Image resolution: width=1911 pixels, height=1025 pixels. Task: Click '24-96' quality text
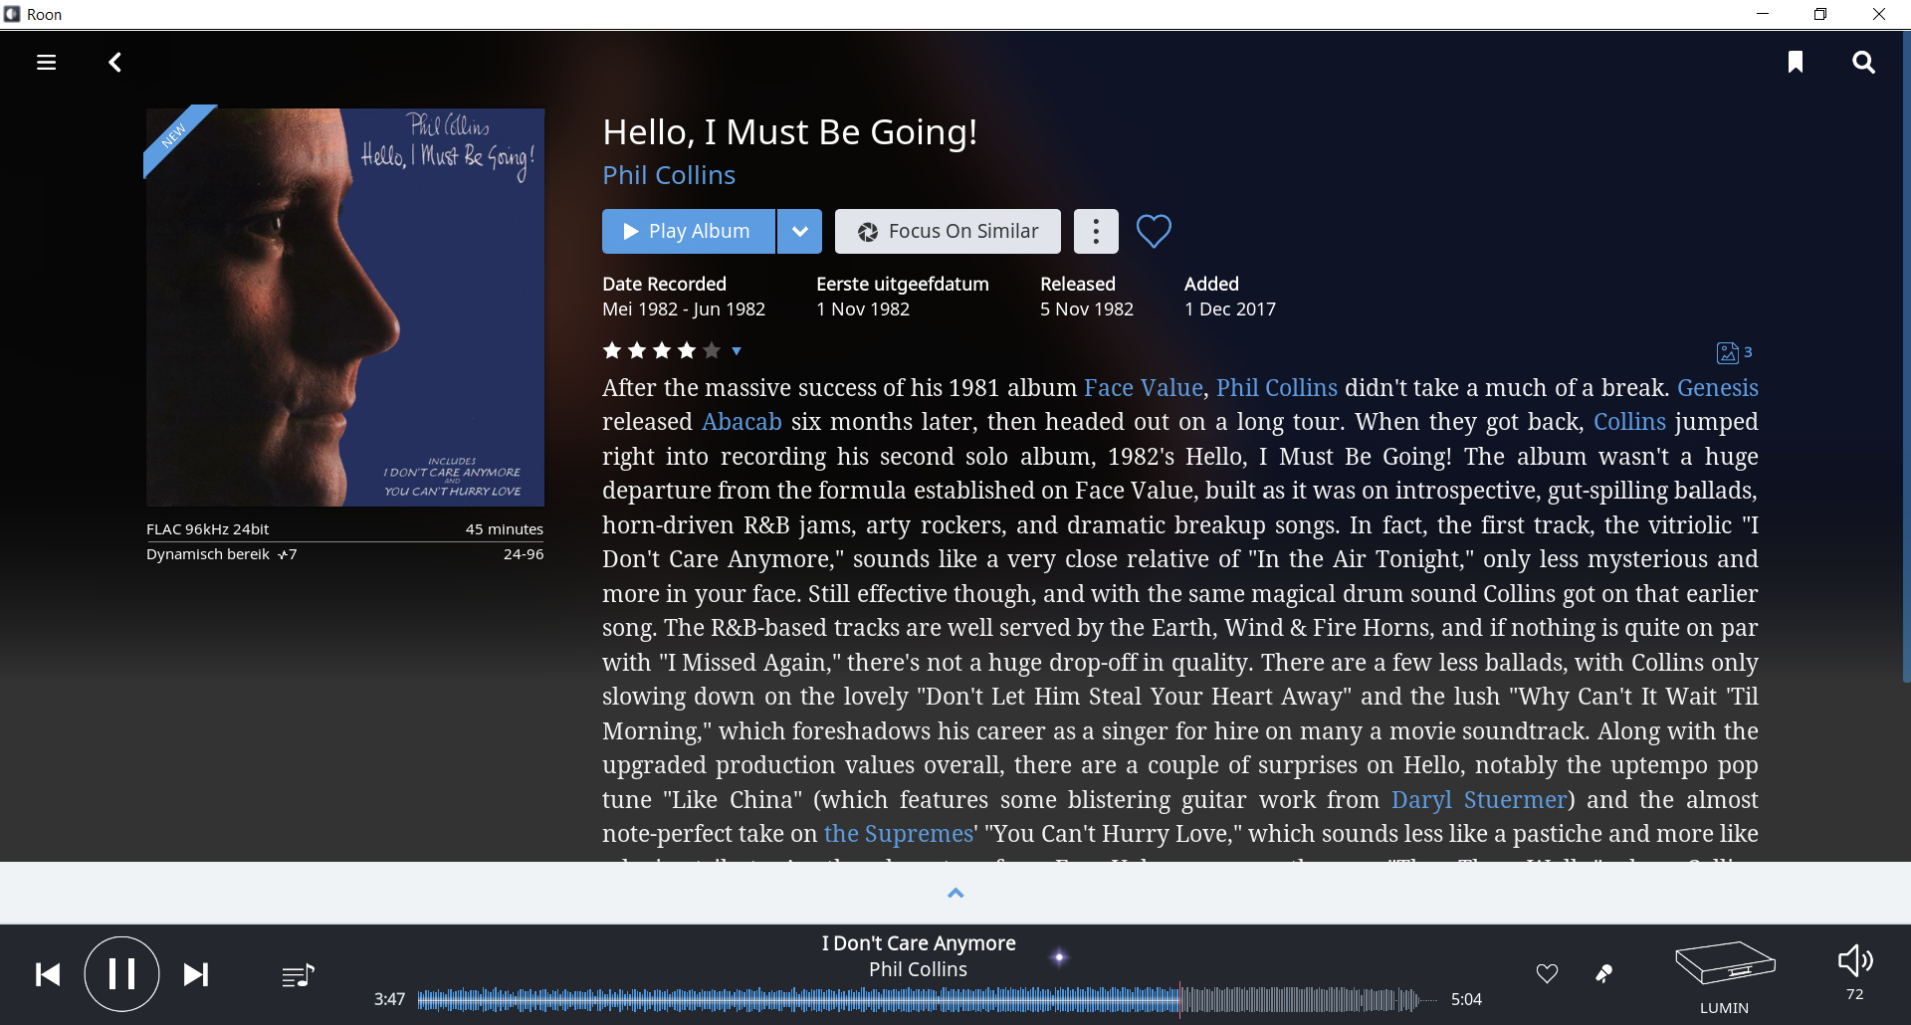coord(524,554)
